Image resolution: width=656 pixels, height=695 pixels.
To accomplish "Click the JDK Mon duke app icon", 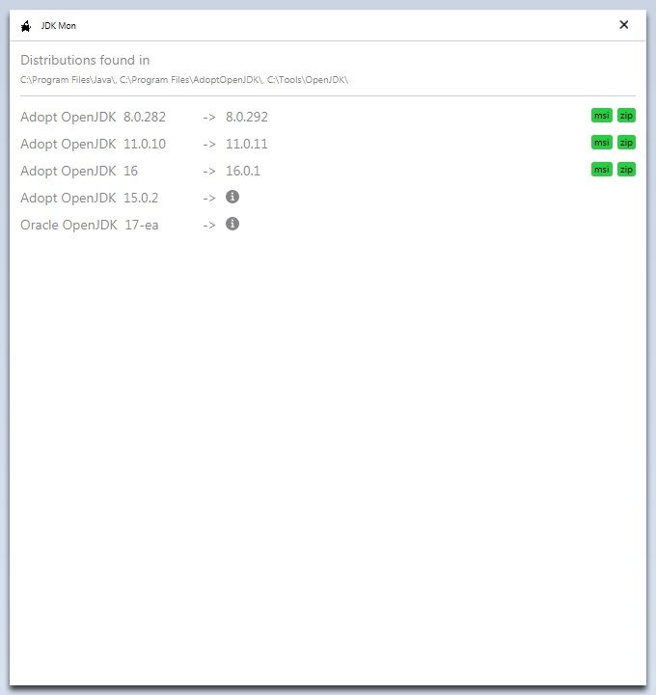I will (x=26, y=26).
